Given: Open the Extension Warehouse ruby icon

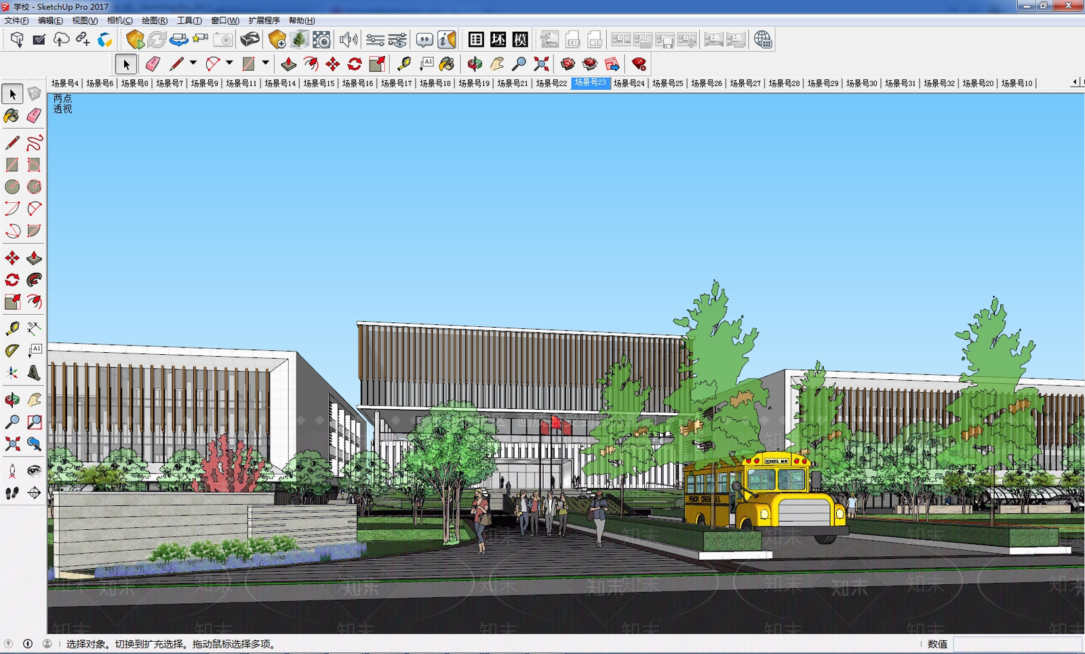Looking at the screenshot, I should coord(639,64).
